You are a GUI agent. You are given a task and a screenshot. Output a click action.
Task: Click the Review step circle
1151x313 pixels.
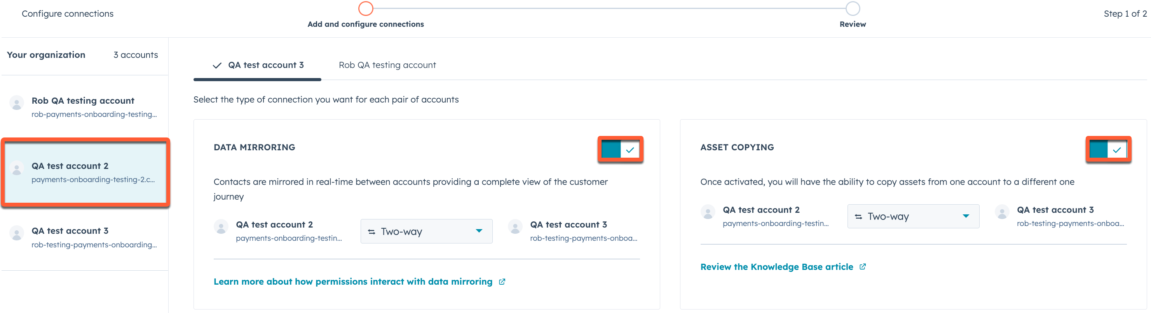pyautogui.click(x=853, y=9)
